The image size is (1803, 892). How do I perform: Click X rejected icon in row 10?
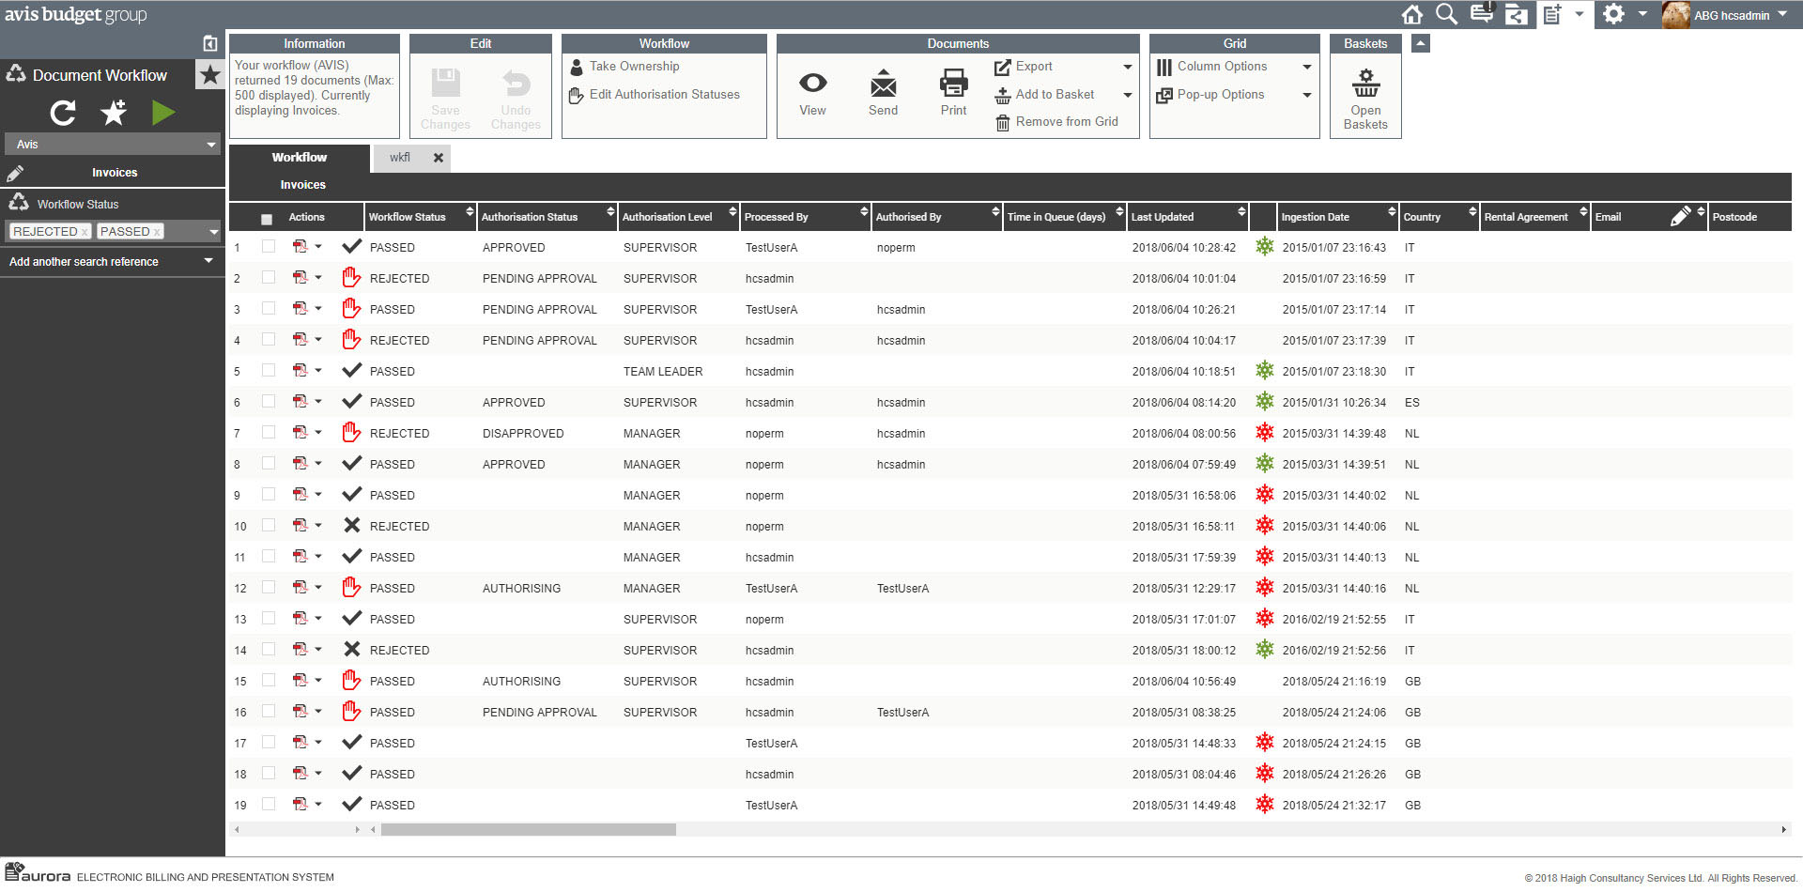[x=352, y=526]
